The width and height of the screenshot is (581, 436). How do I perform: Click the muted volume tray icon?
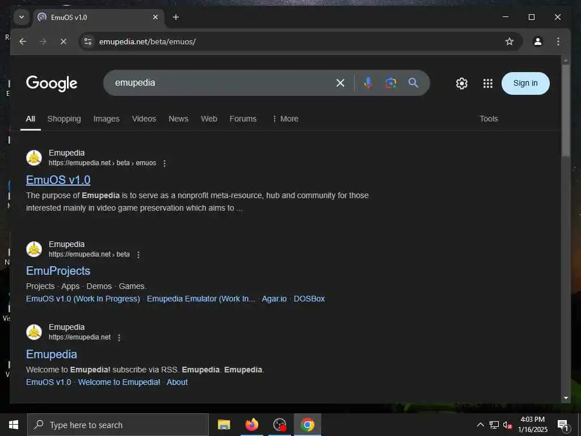(x=507, y=425)
